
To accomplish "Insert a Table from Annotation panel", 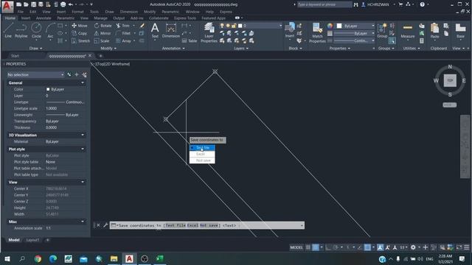I will pos(190,41).
